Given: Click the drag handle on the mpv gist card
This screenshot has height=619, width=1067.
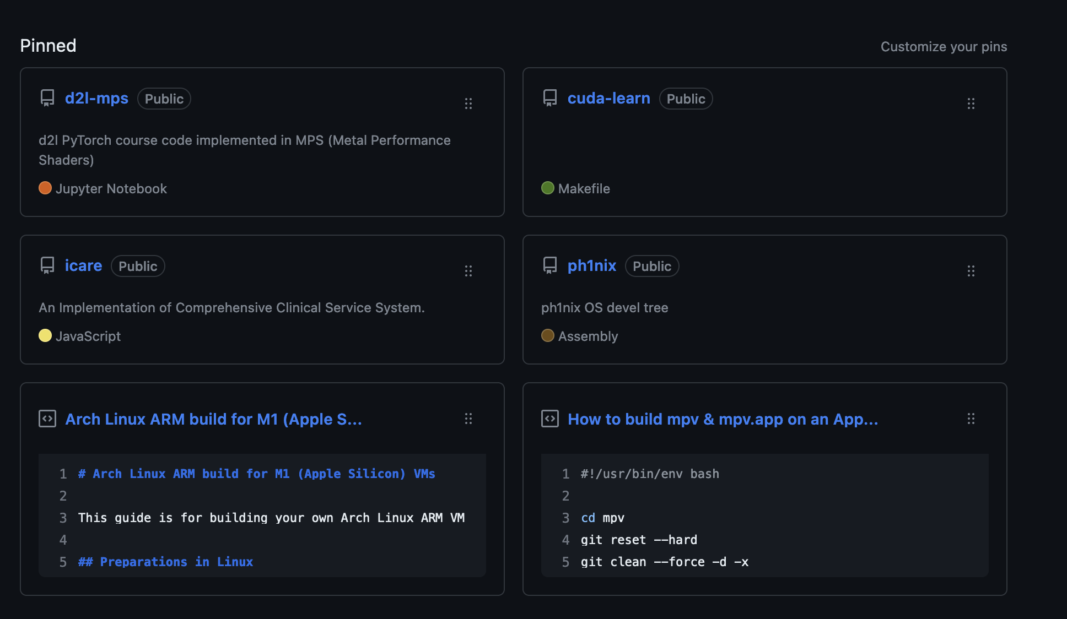Looking at the screenshot, I should (971, 419).
